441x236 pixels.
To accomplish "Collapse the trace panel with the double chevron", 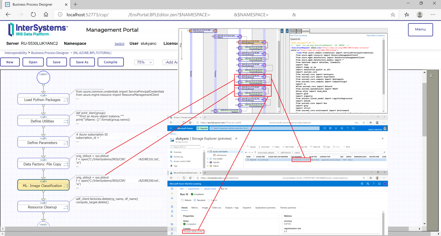I will [282, 31].
